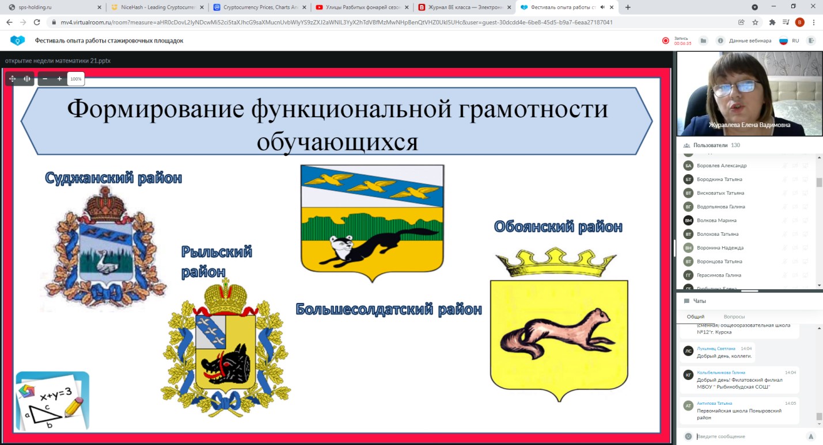823x445 pixels.
Task: Click the БА avatar of Боровлев Александр
Action: coord(688,166)
